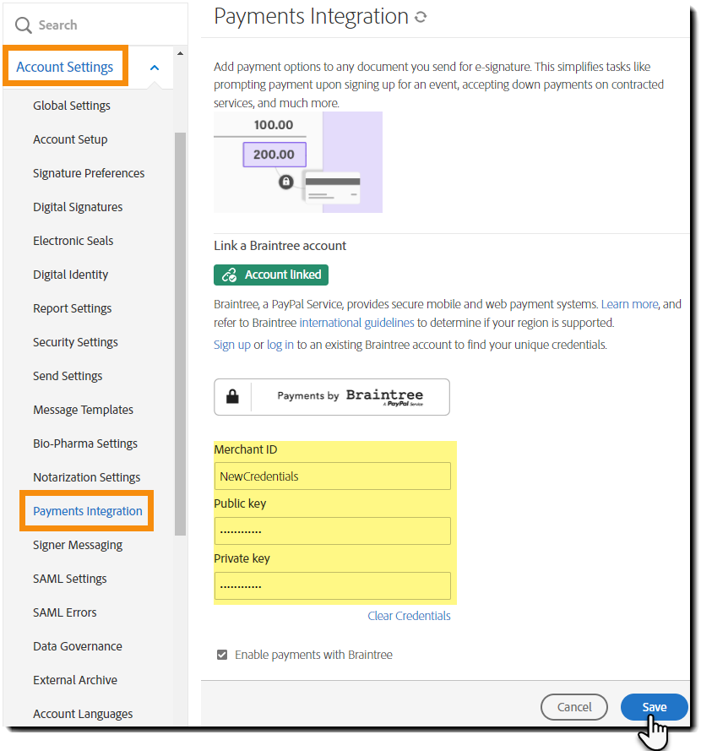Click the padlock icon on Braintree banner
The height and width of the screenshot is (751, 701).
pos(232,396)
